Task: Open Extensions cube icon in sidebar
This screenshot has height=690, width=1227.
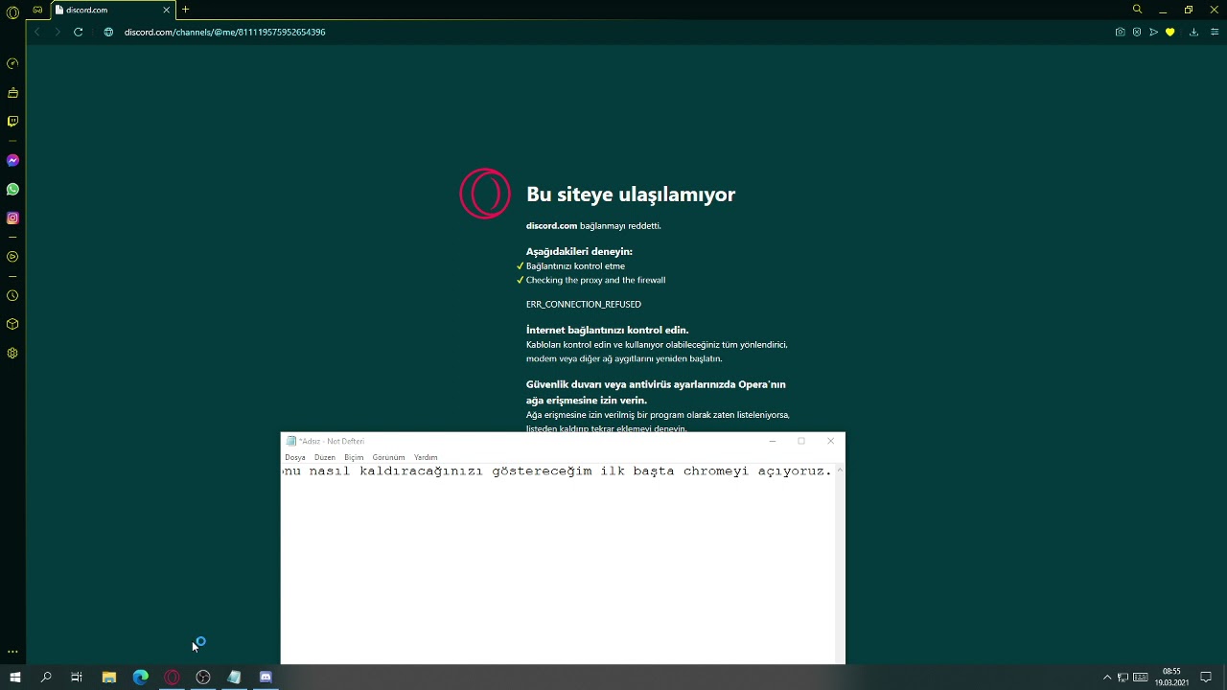Action: [x=12, y=324]
